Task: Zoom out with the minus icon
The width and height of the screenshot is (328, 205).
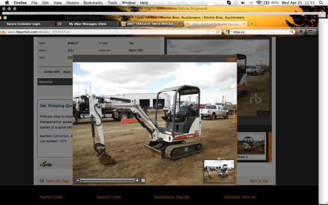Action: [x=78, y=180]
